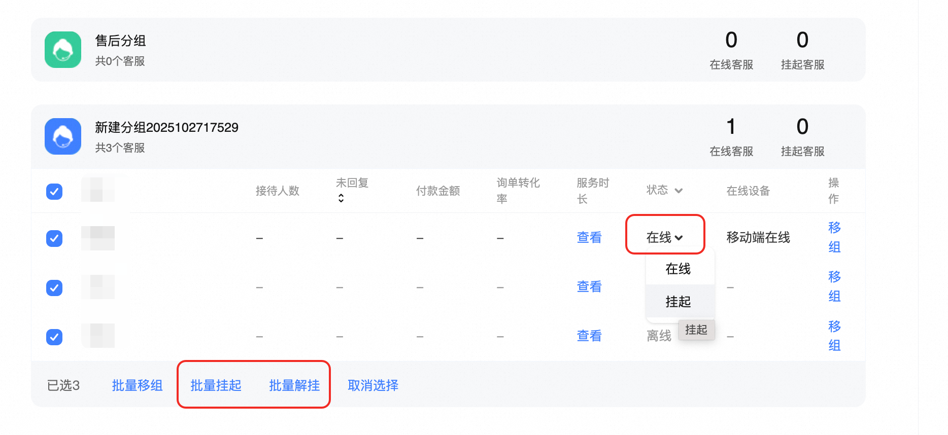This screenshot has height=435, width=948.
Task: Expand the 在线 status dropdown for the first agent
Action: click(665, 237)
